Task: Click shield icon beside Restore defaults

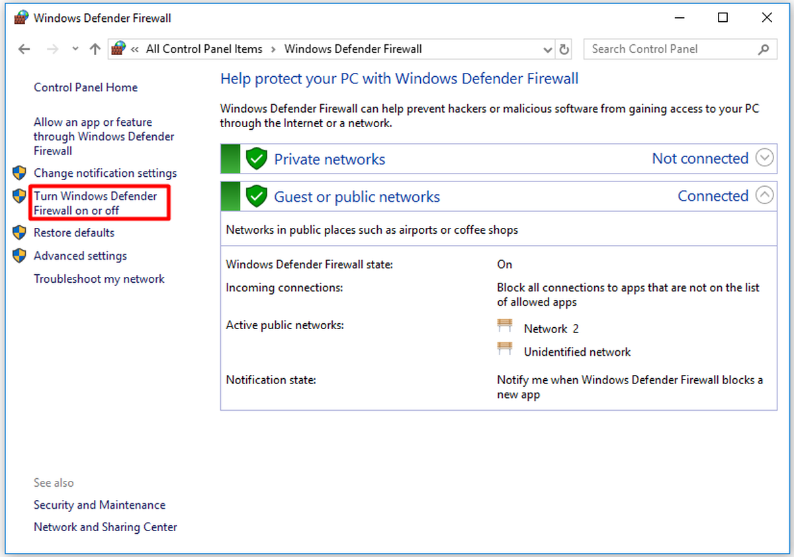Action: [x=19, y=232]
